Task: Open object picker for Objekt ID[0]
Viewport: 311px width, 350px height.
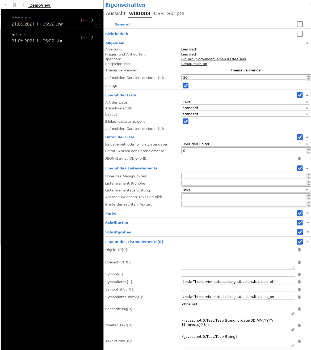Action: (299, 250)
